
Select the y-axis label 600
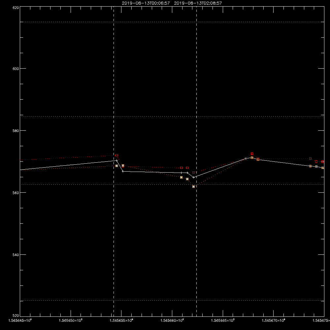point(16,69)
